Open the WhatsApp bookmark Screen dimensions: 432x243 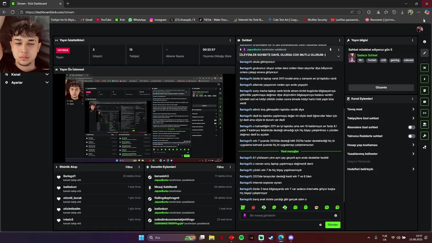click(137, 20)
